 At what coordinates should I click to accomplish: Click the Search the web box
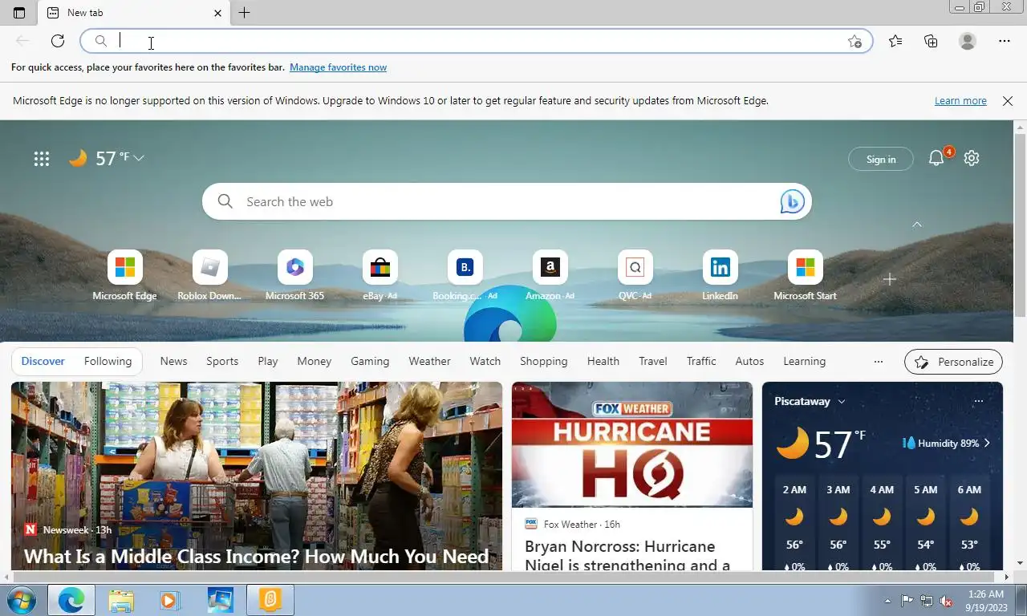[506, 202]
